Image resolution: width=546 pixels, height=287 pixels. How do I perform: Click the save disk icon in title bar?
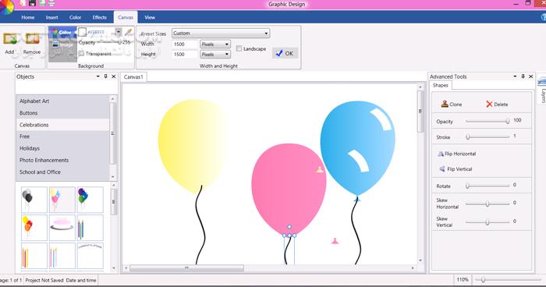click(x=32, y=3)
